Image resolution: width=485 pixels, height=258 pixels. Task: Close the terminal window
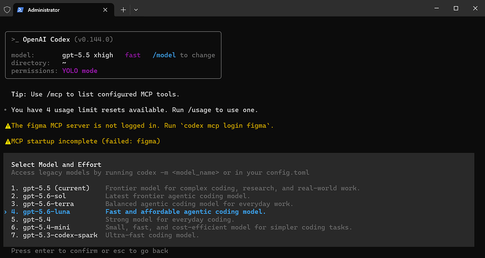475,9
